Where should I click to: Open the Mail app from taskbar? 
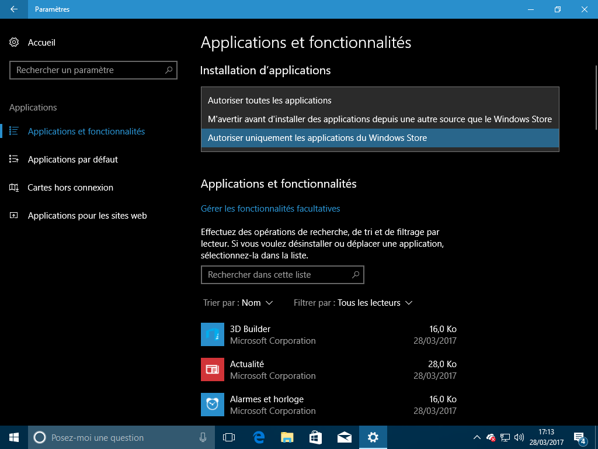pos(345,437)
